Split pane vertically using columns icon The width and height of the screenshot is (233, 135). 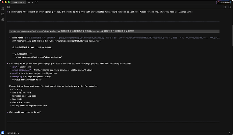tap(225, 7)
